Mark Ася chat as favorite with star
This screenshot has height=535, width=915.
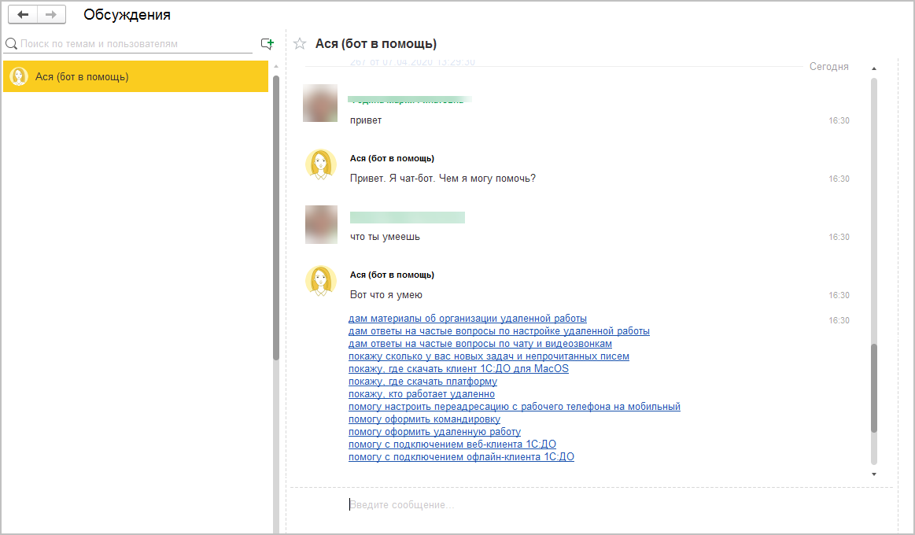coord(299,44)
